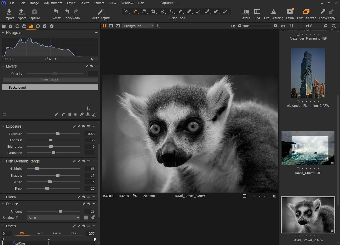Image resolution: width=340 pixels, height=245 pixels.
Task: Select the Red tab in Levels
Action: point(40,233)
